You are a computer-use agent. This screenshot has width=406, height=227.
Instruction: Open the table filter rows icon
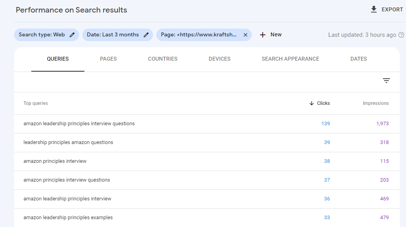click(x=386, y=81)
